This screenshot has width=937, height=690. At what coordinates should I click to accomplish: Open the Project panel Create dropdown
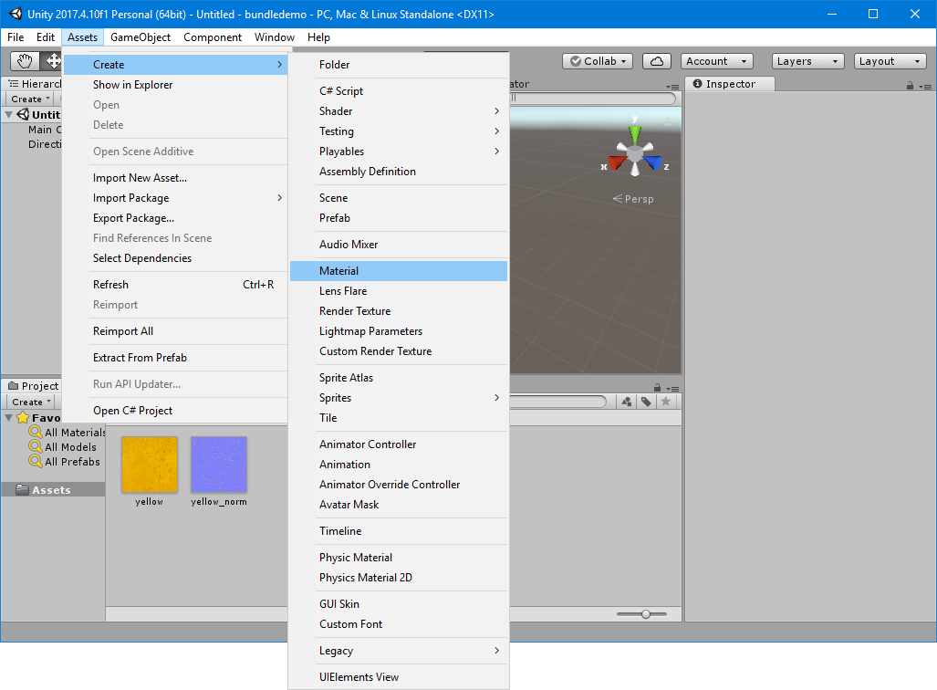(30, 402)
